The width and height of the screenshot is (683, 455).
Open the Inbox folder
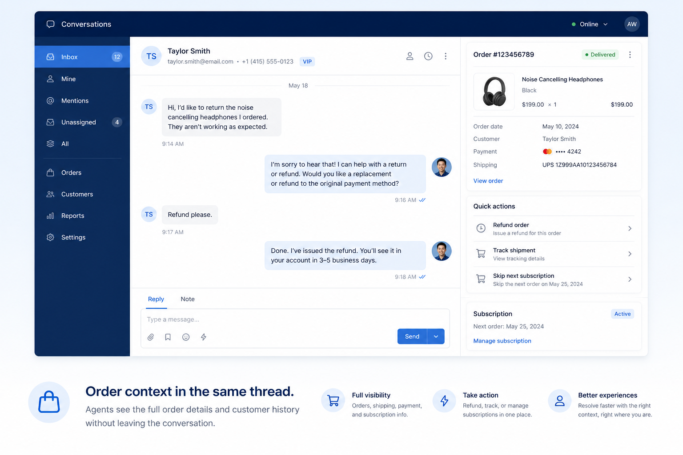point(82,57)
